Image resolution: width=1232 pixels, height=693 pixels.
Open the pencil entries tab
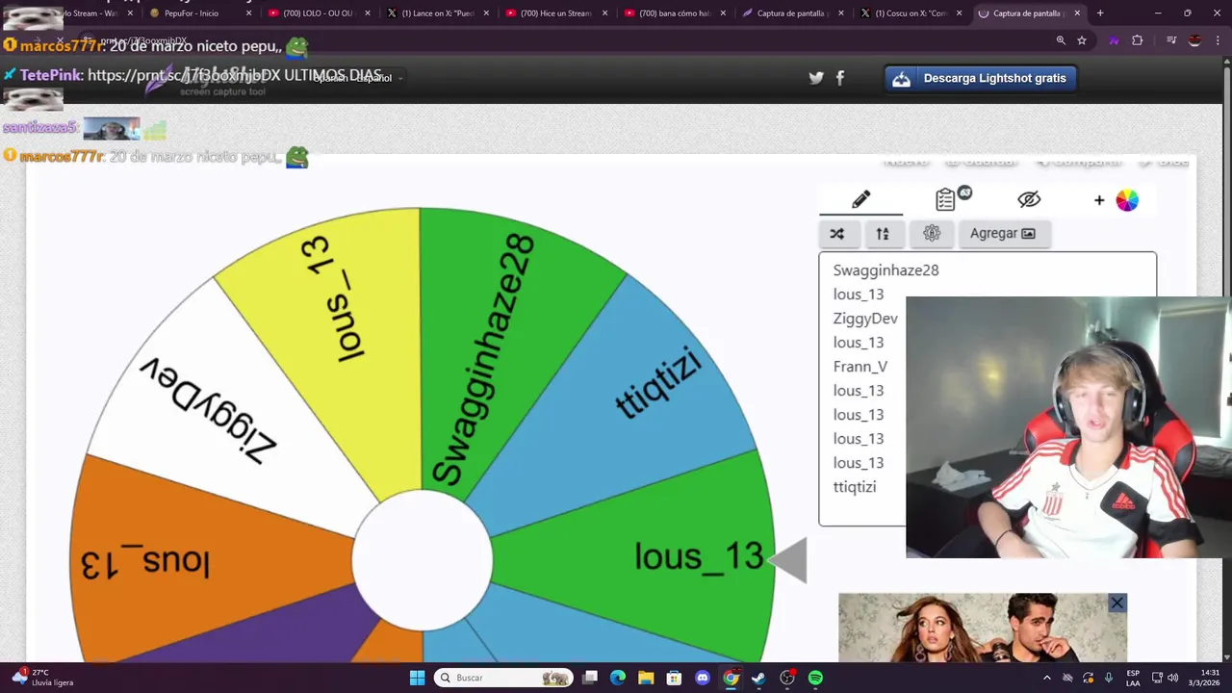(x=860, y=199)
